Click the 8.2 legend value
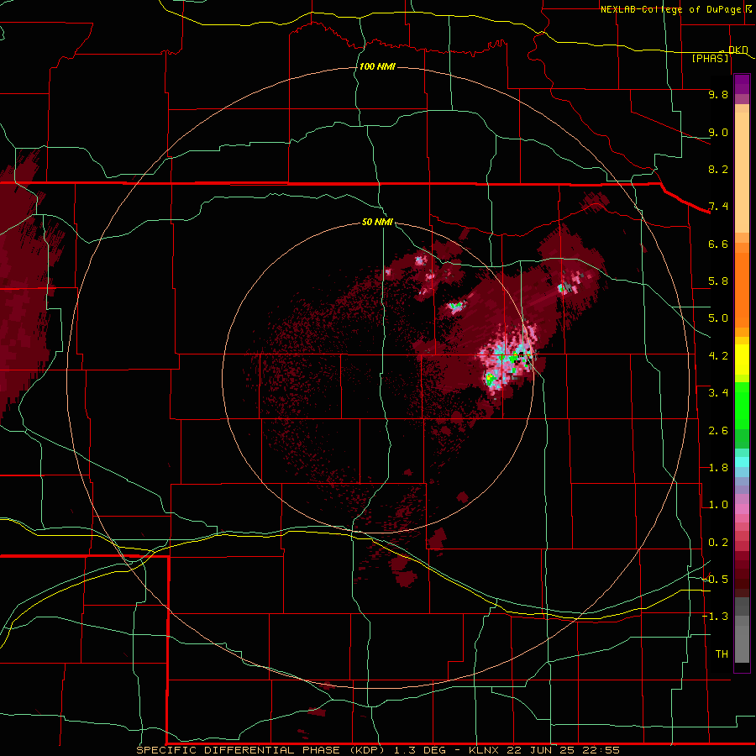756x756 pixels. coord(718,169)
